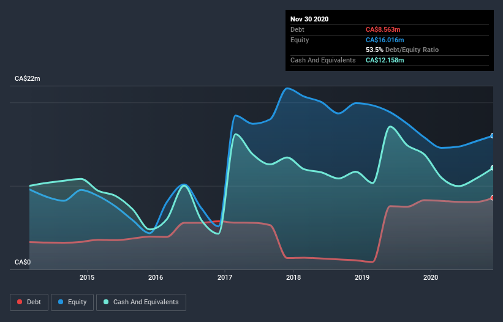Click the 2020 axis label

coord(431,277)
